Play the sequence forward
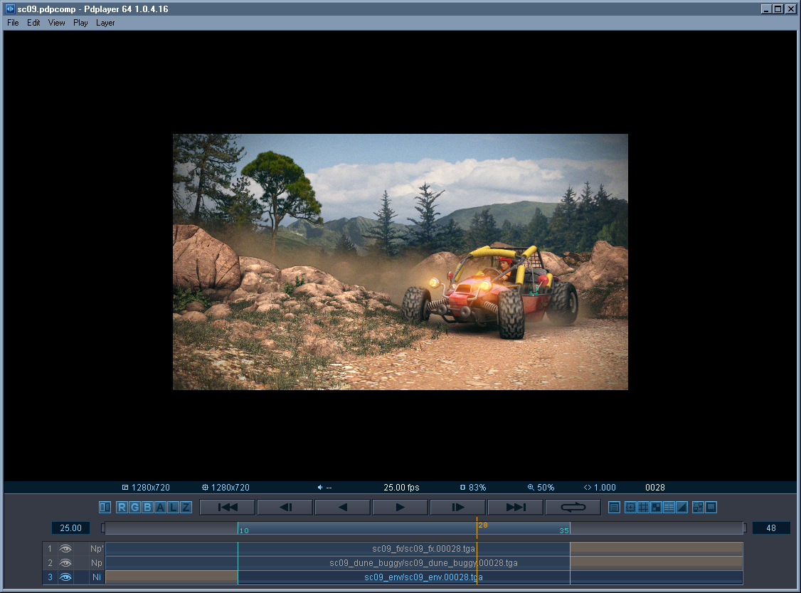The image size is (801, 593). [x=400, y=507]
